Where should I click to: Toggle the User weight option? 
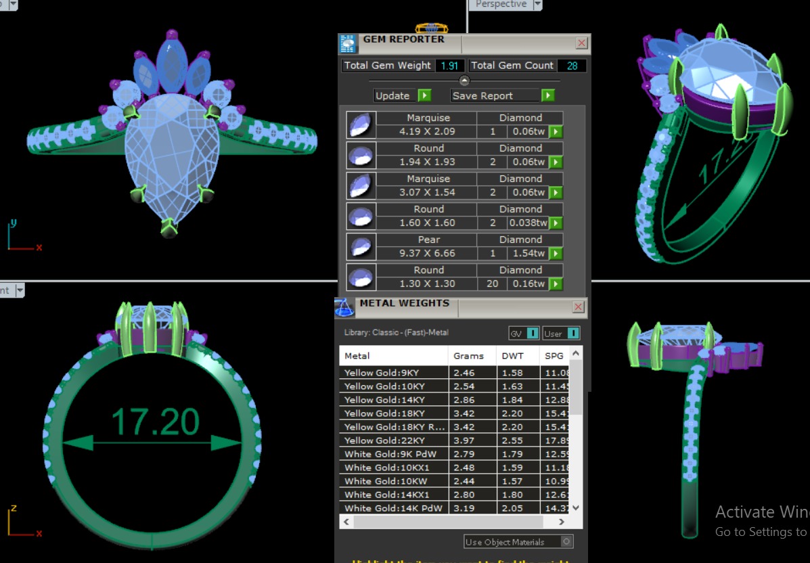(x=562, y=334)
